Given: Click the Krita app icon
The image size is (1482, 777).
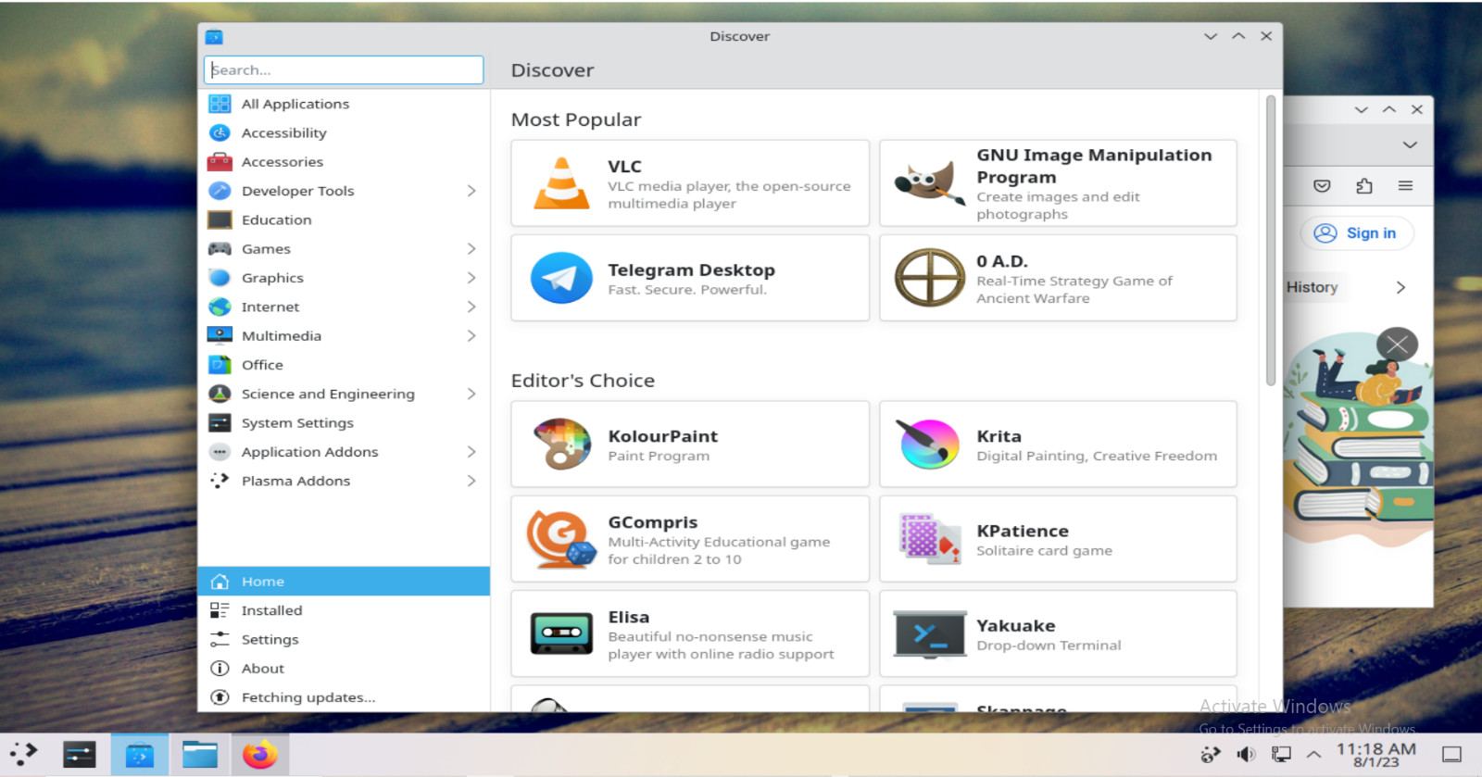Looking at the screenshot, I should coord(929,445).
